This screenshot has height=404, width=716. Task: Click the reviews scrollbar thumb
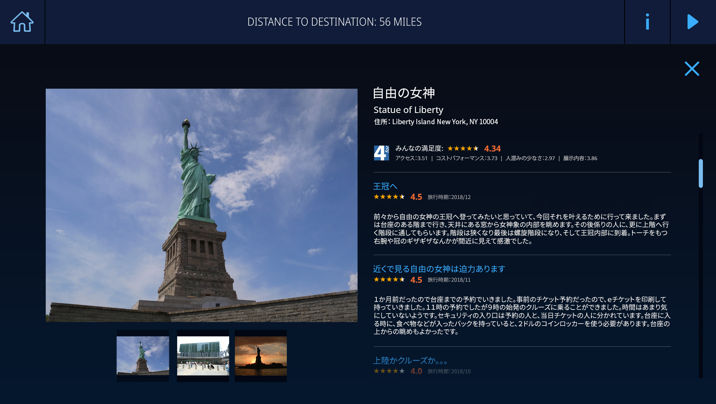pos(701,173)
